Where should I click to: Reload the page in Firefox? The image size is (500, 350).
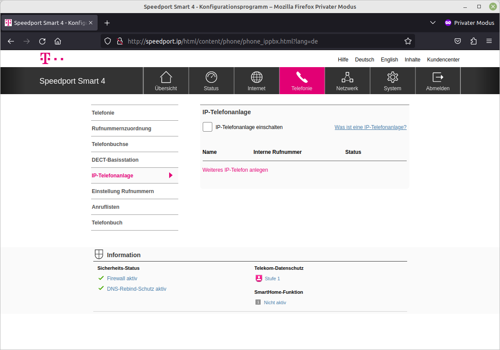[42, 41]
